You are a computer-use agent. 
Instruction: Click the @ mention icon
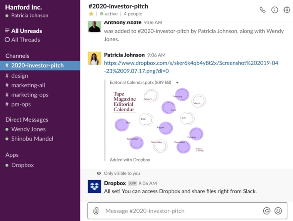266,211
